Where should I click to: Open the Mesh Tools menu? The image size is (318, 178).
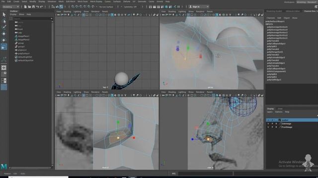(x=83, y=1)
